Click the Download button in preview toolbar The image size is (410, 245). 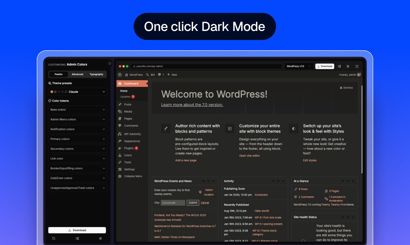pyautogui.click(x=325, y=66)
